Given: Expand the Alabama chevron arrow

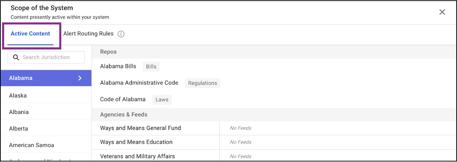Looking at the screenshot, I should pyautogui.click(x=80, y=78).
